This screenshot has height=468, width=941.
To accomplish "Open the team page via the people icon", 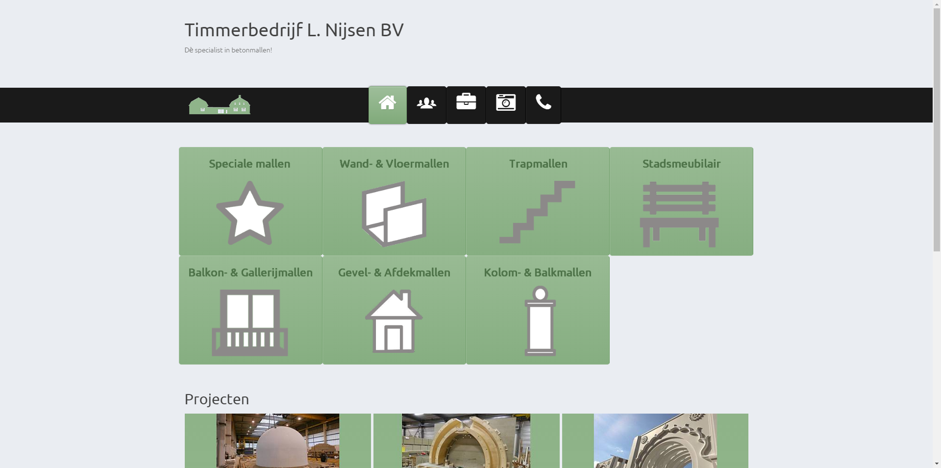I will click(x=426, y=103).
